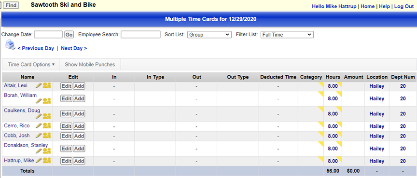The width and height of the screenshot is (417, 178).
Task: Click 8.00 hours for Hattrup, Mike
Action: click(333, 161)
